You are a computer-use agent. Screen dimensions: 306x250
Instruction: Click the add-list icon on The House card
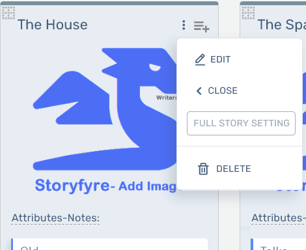201,27
